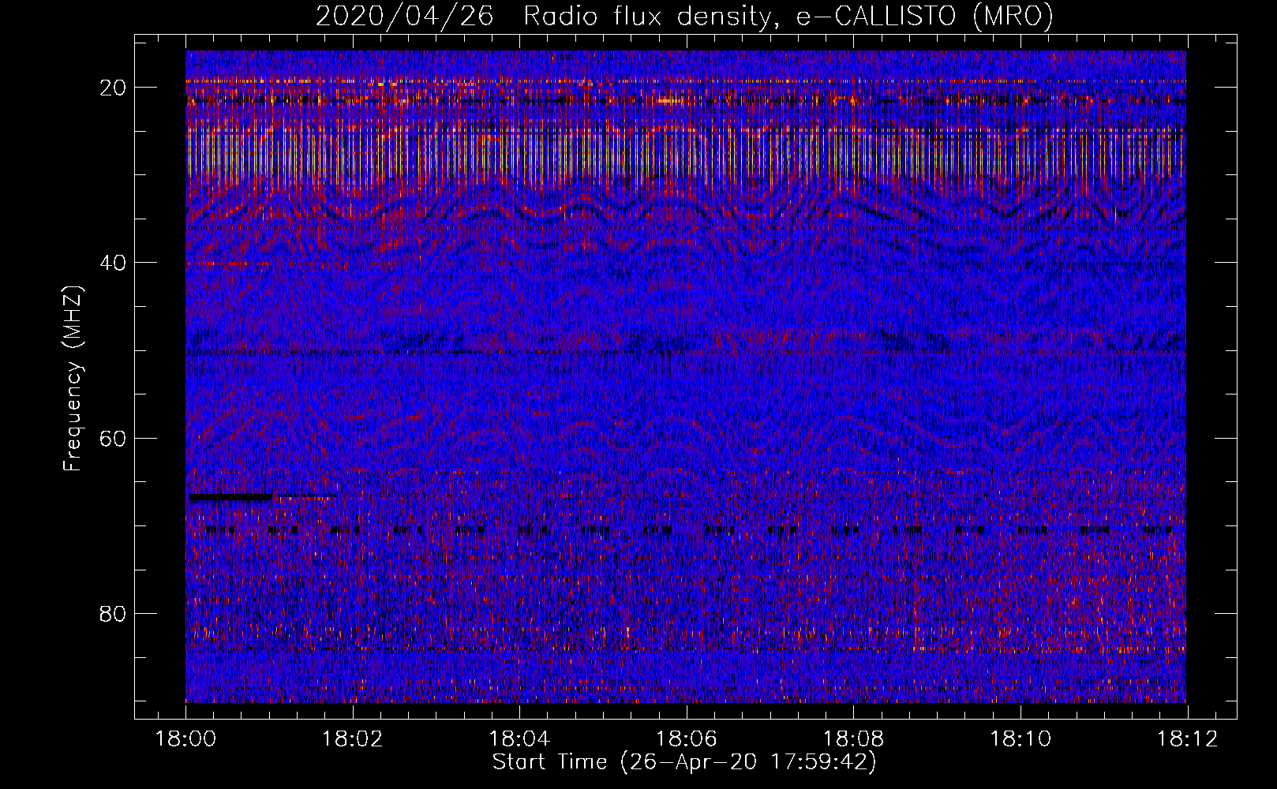Click the 18:06 time tick label
Screen dimensions: 1277x789
[x=686, y=739]
